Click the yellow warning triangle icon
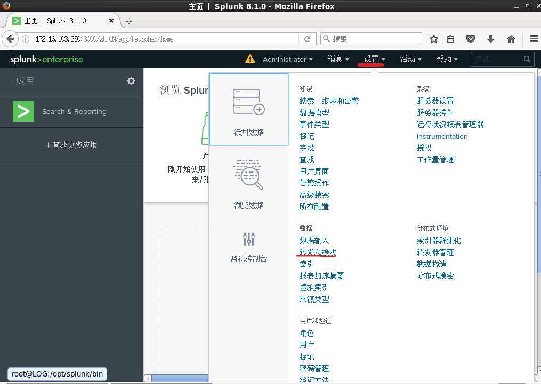Image resolution: width=541 pixels, height=384 pixels. [x=250, y=59]
